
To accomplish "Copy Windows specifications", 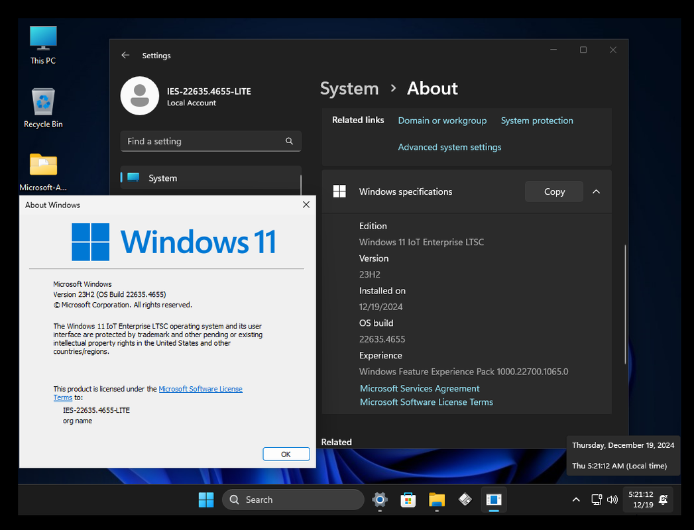I will (x=554, y=191).
